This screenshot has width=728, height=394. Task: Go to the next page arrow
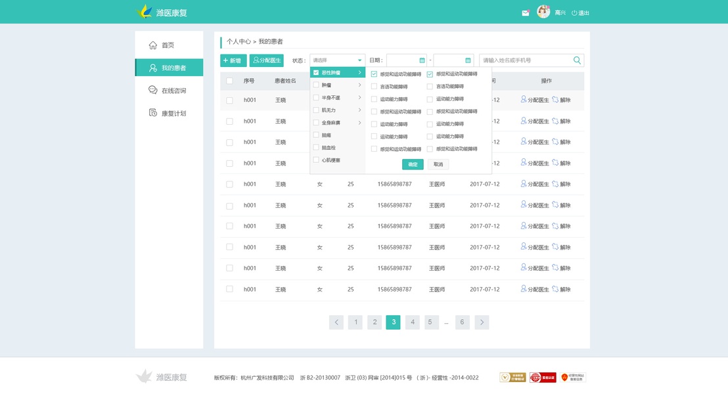coord(482,322)
